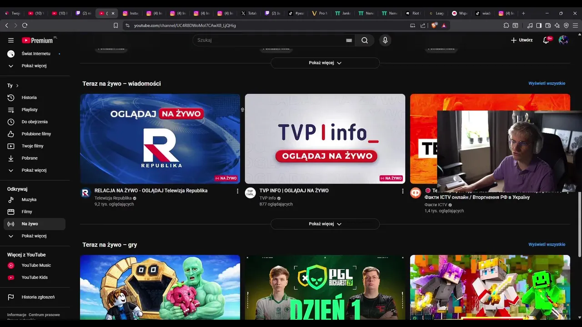Click the TVP Info channel name
This screenshot has height=327, width=582.
pyautogui.click(x=268, y=198)
